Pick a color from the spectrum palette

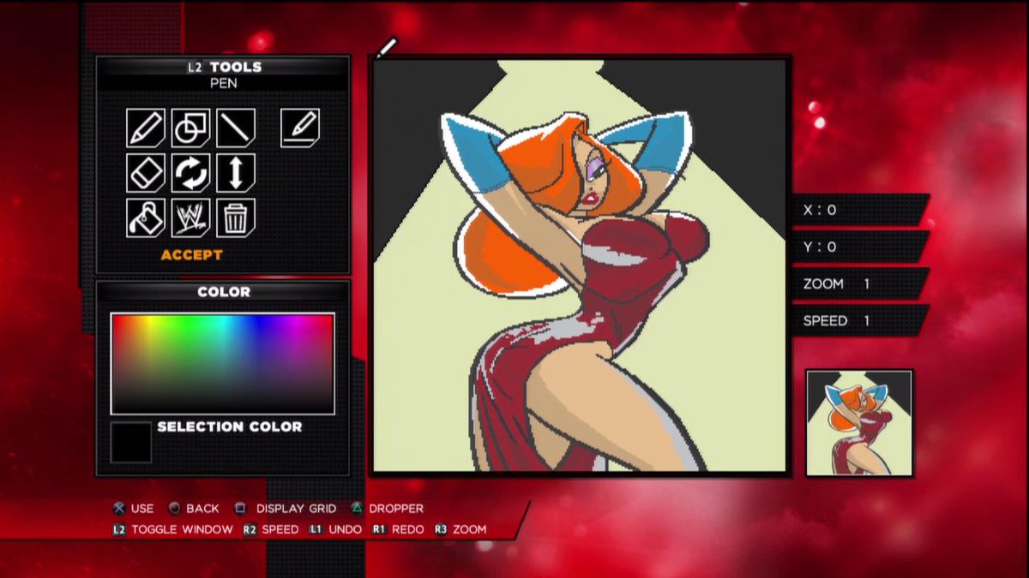(223, 364)
